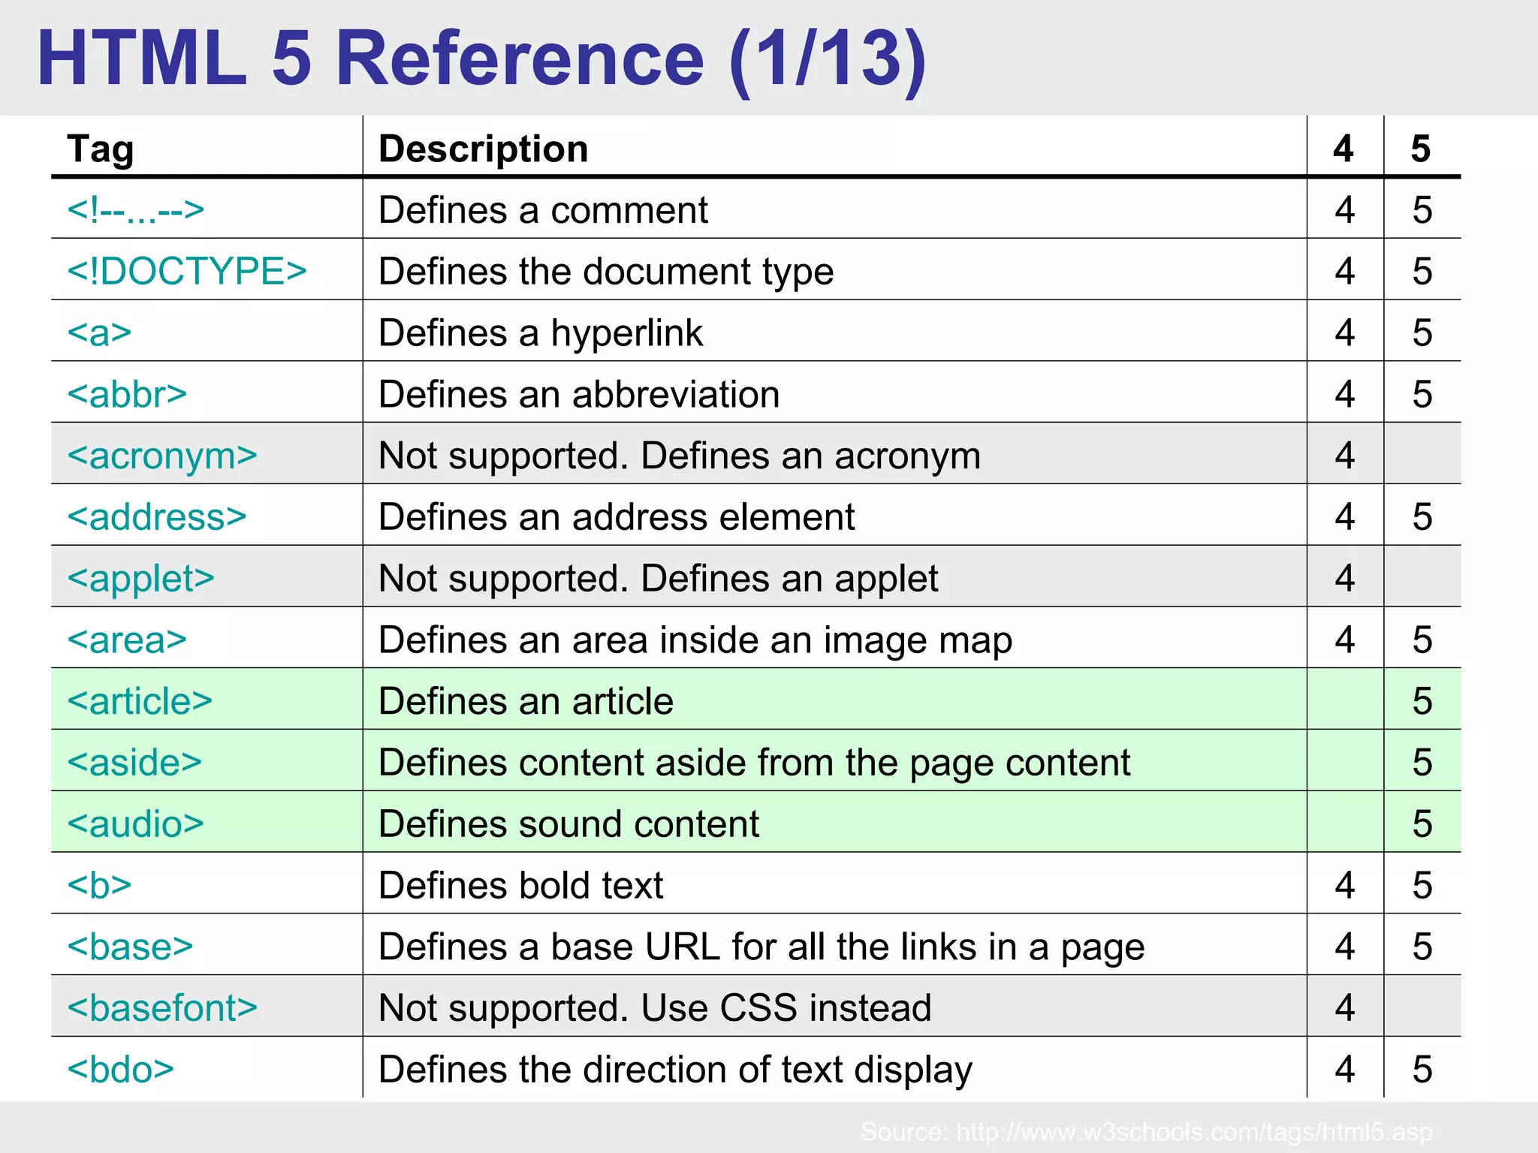The width and height of the screenshot is (1538, 1153).
Task: Click the <base> tag entry
Action: 130,947
